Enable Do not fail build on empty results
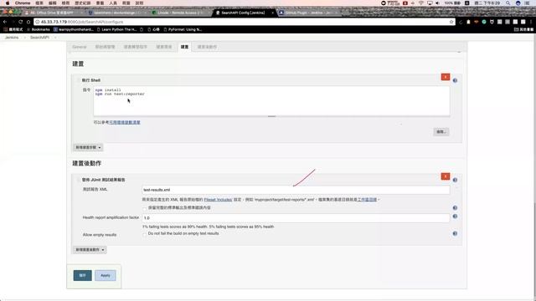This screenshot has width=536, height=301. [x=145, y=234]
